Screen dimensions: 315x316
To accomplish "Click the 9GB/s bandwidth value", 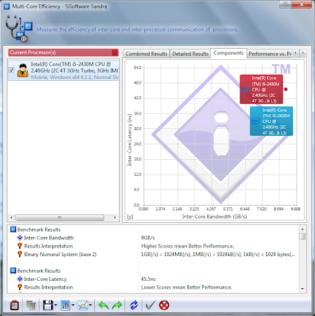I will pyautogui.click(x=148, y=238).
